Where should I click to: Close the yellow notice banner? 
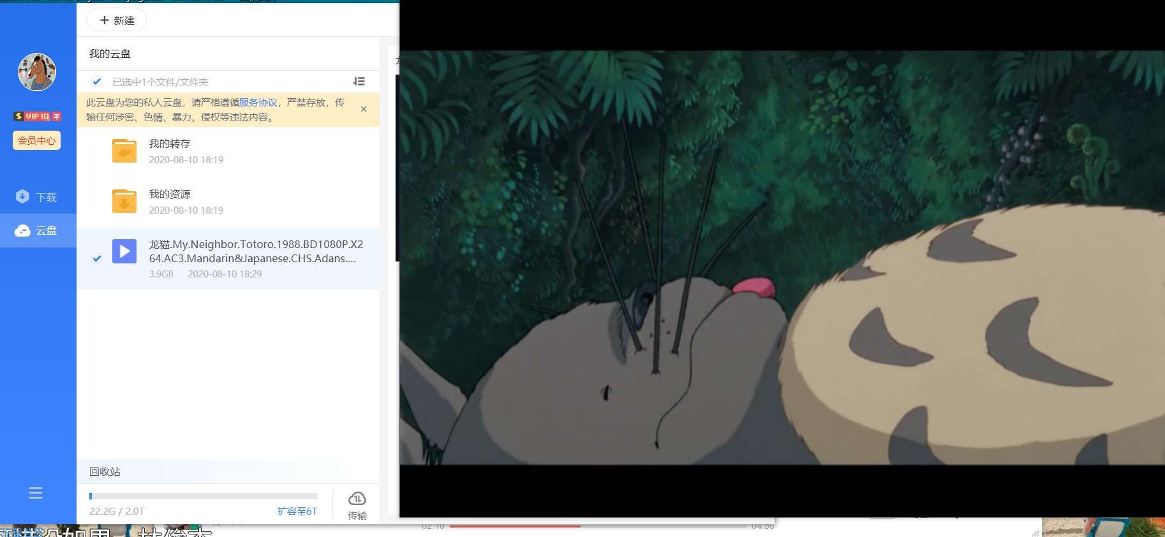pos(364,109)
